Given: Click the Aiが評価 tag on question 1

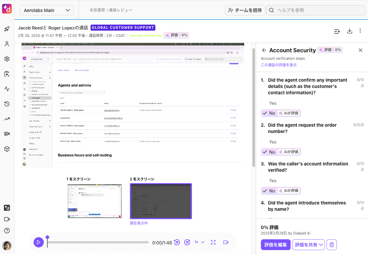Looking at the screenshot, I should point(289,113).
